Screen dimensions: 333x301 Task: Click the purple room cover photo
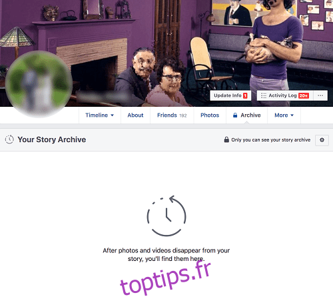coord(166,45)
